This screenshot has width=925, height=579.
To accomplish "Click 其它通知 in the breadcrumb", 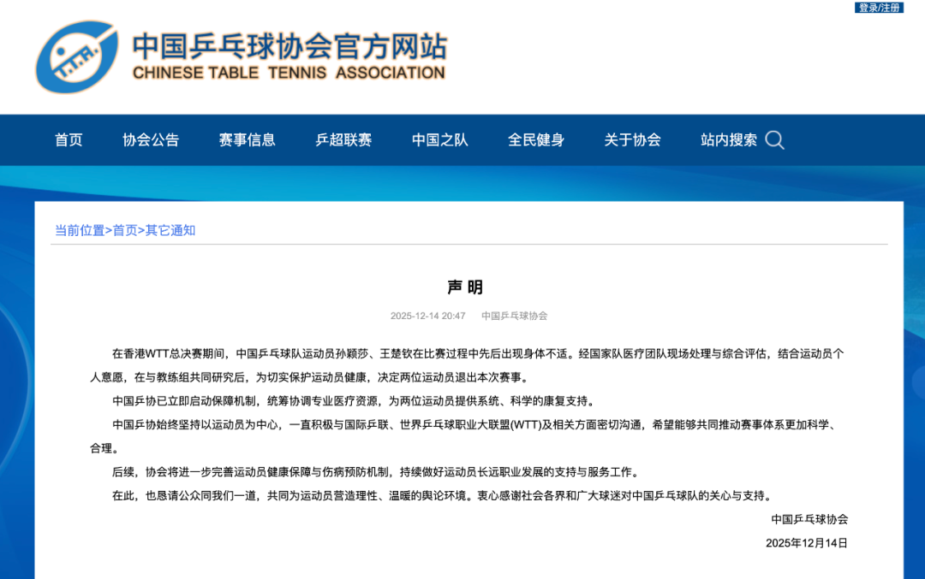I will click(x=170, y=230).
